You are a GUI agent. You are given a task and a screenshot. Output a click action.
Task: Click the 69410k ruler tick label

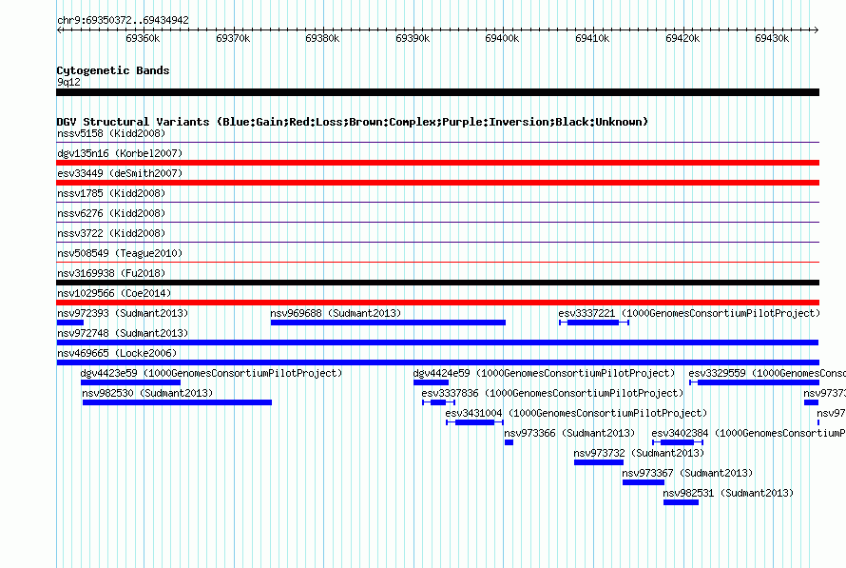[x=592, y=38]
